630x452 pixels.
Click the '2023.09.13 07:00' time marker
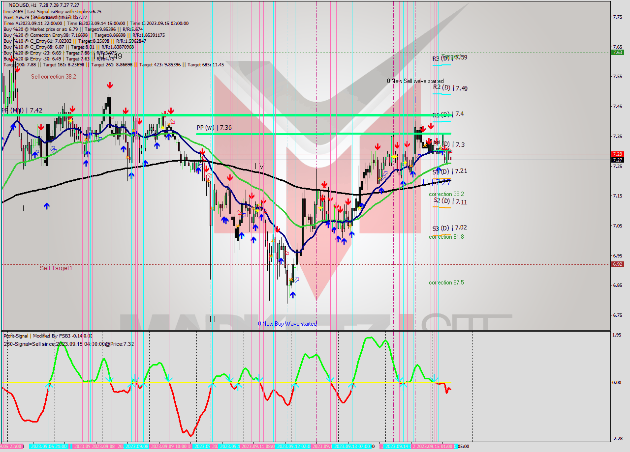[x=351, y=446]
